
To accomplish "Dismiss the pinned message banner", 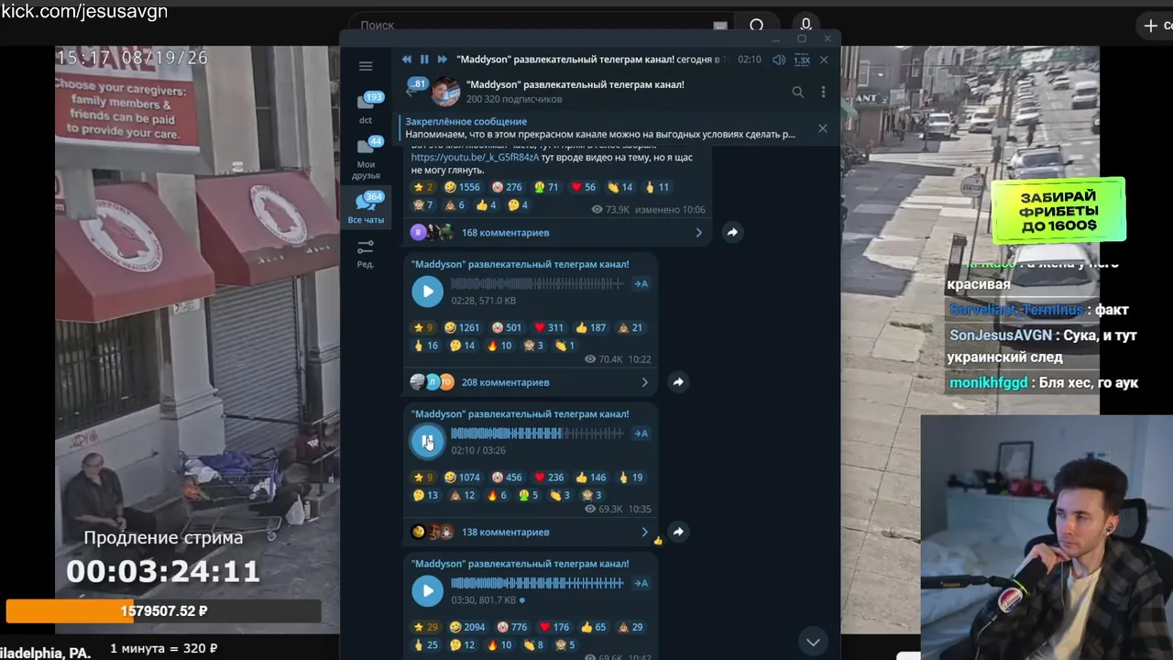I will coord(822,128).
